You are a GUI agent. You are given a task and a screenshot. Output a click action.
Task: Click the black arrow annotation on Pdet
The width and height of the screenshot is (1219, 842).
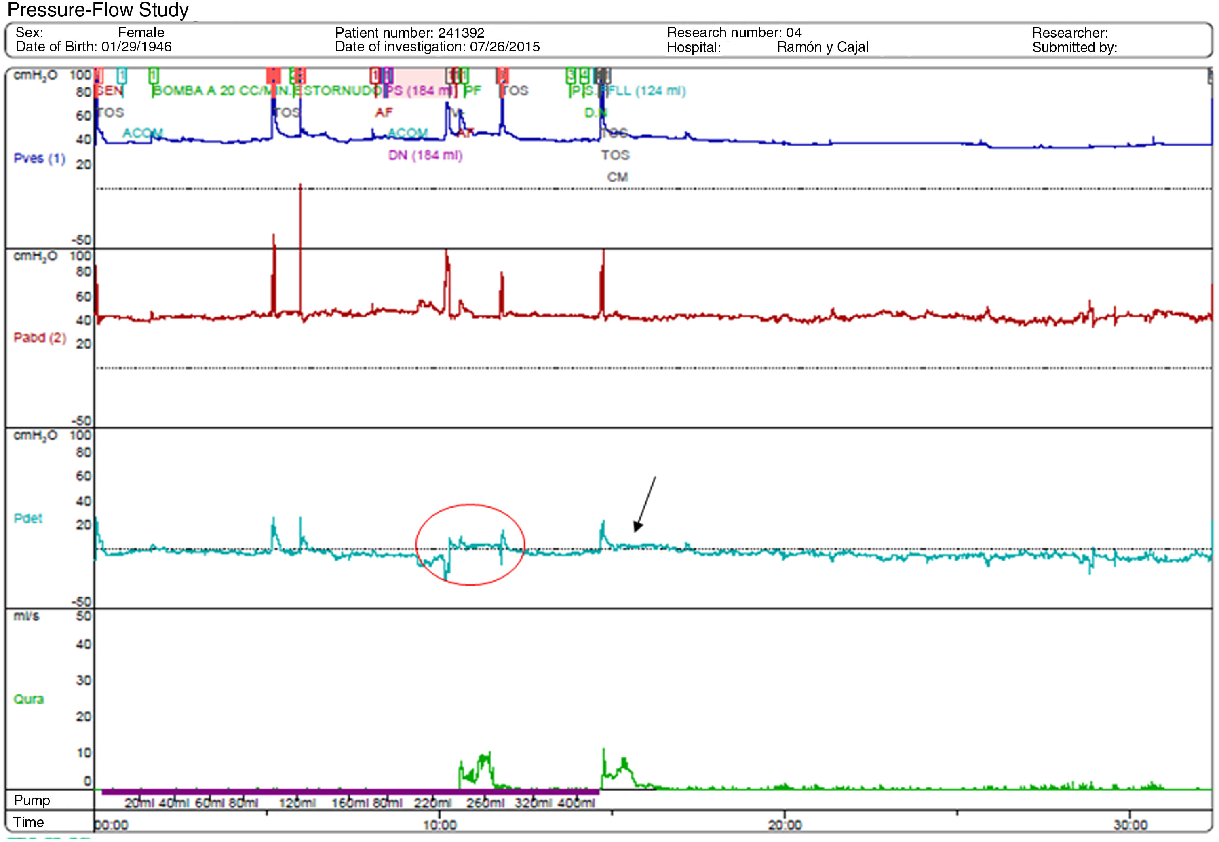[x=645, y=504]
